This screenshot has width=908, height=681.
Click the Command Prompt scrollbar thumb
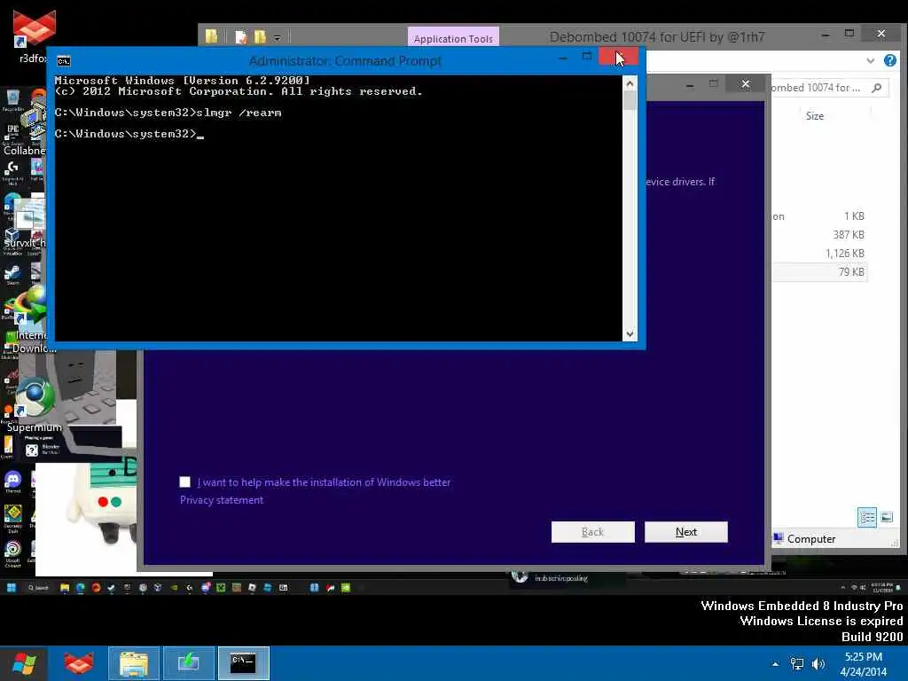coord(630,100)
